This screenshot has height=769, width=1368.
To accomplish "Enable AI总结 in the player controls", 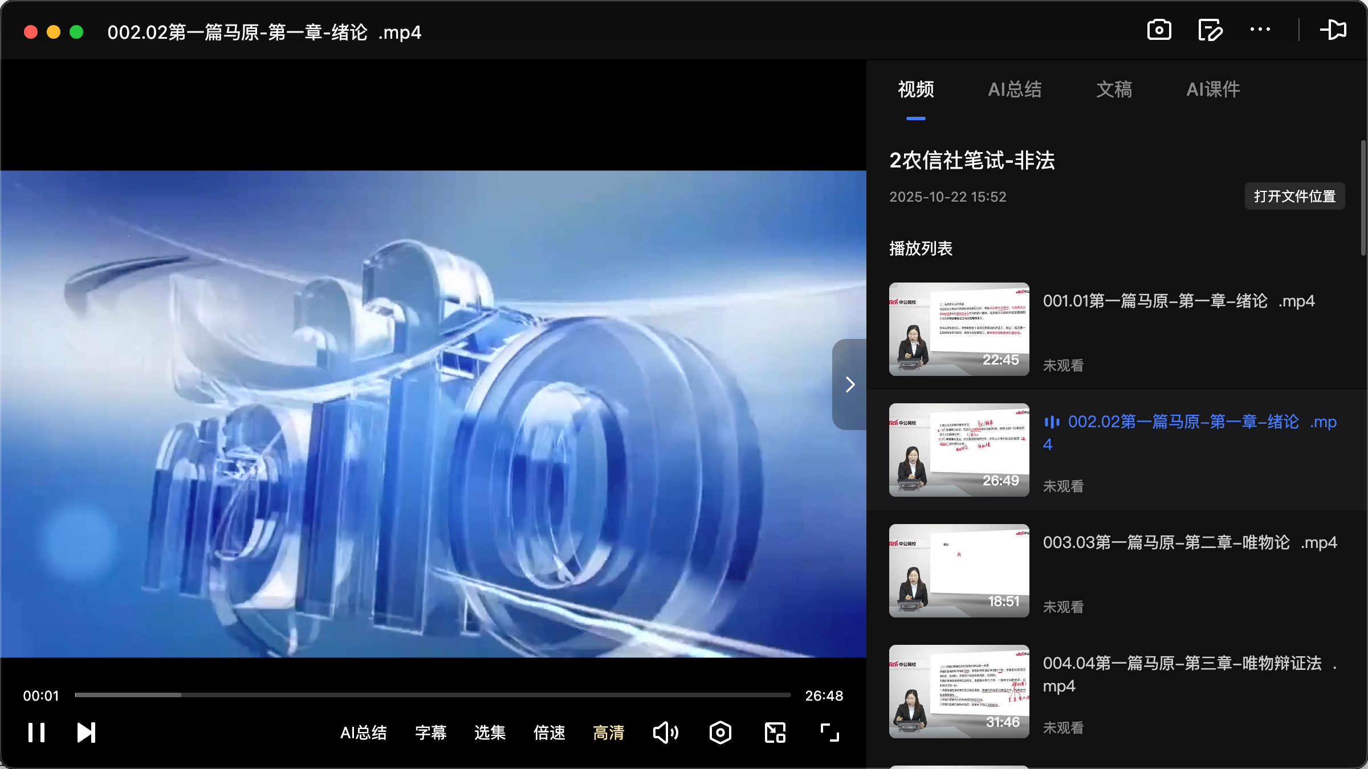I will (364, 733).
